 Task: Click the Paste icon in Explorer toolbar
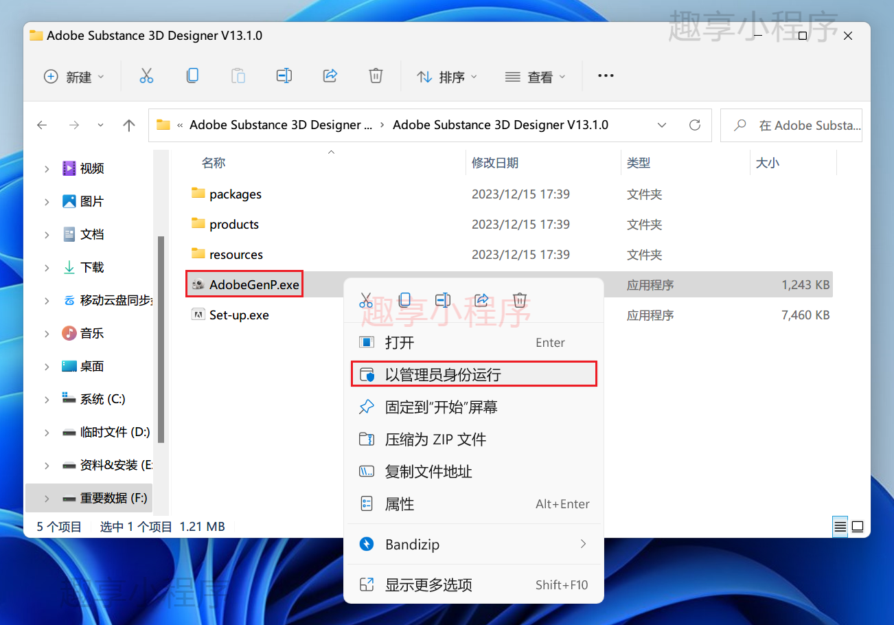[238, 76]
